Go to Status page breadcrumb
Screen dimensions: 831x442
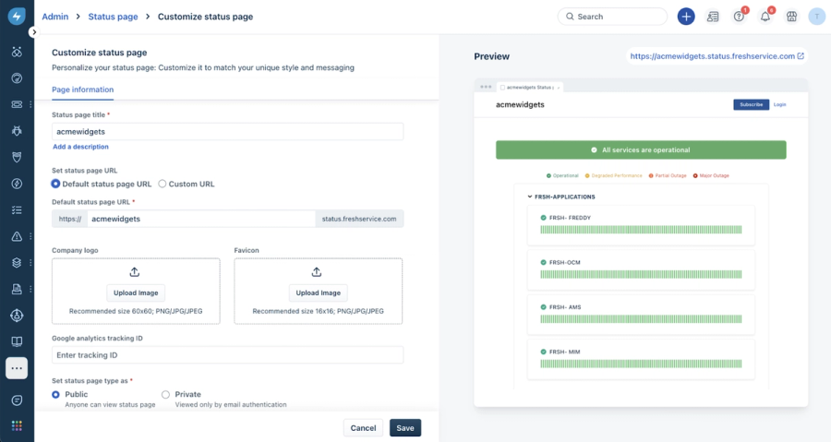(x=113, y=17)
